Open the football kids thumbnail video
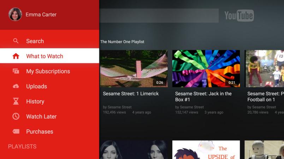284x159 pixels. (x=264, y=69)
